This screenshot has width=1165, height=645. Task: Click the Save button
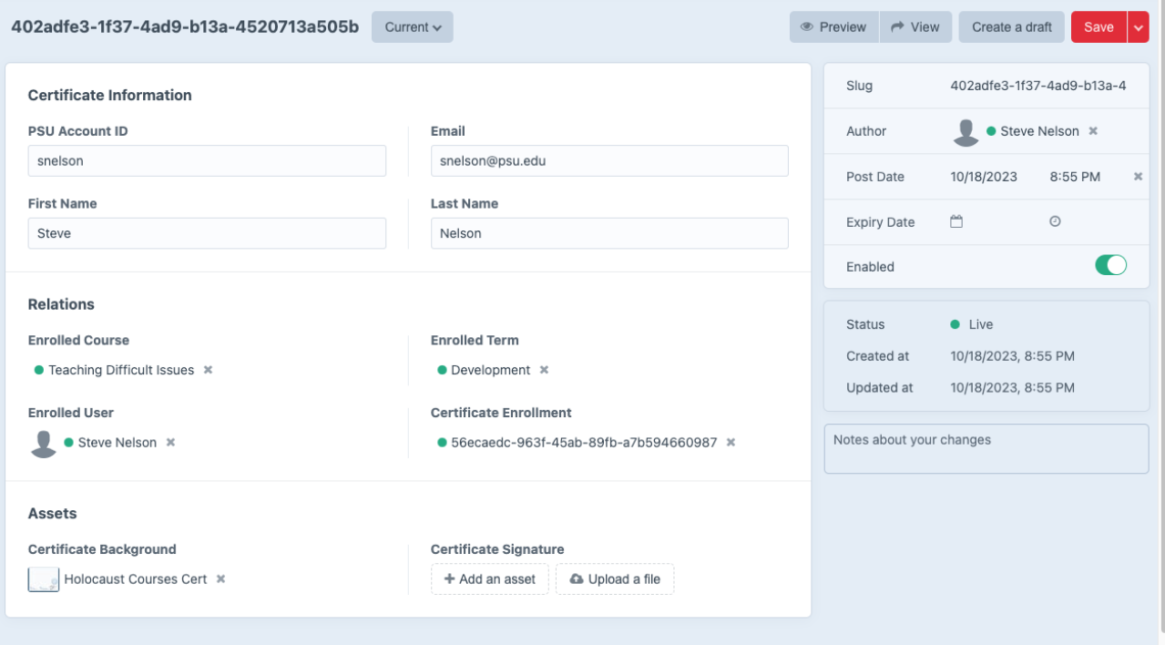(1099, 26)
